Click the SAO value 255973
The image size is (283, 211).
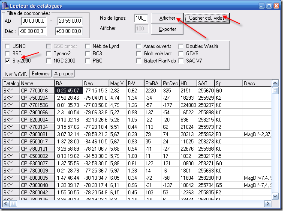(206, 127)
